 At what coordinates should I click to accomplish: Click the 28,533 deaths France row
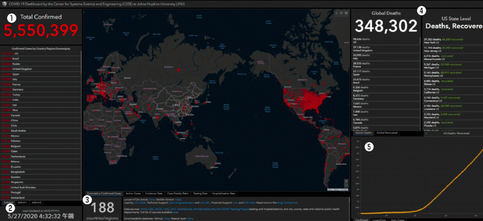(386, 65)
